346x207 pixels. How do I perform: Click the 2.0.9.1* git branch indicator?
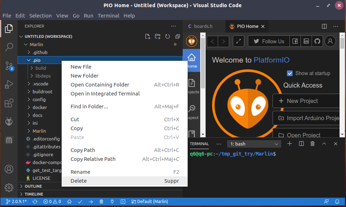click(x=16, y=202)
